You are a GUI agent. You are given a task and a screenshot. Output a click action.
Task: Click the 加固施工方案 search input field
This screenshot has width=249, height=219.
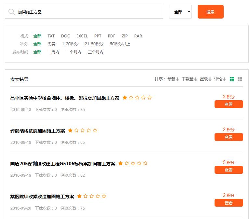88,12
